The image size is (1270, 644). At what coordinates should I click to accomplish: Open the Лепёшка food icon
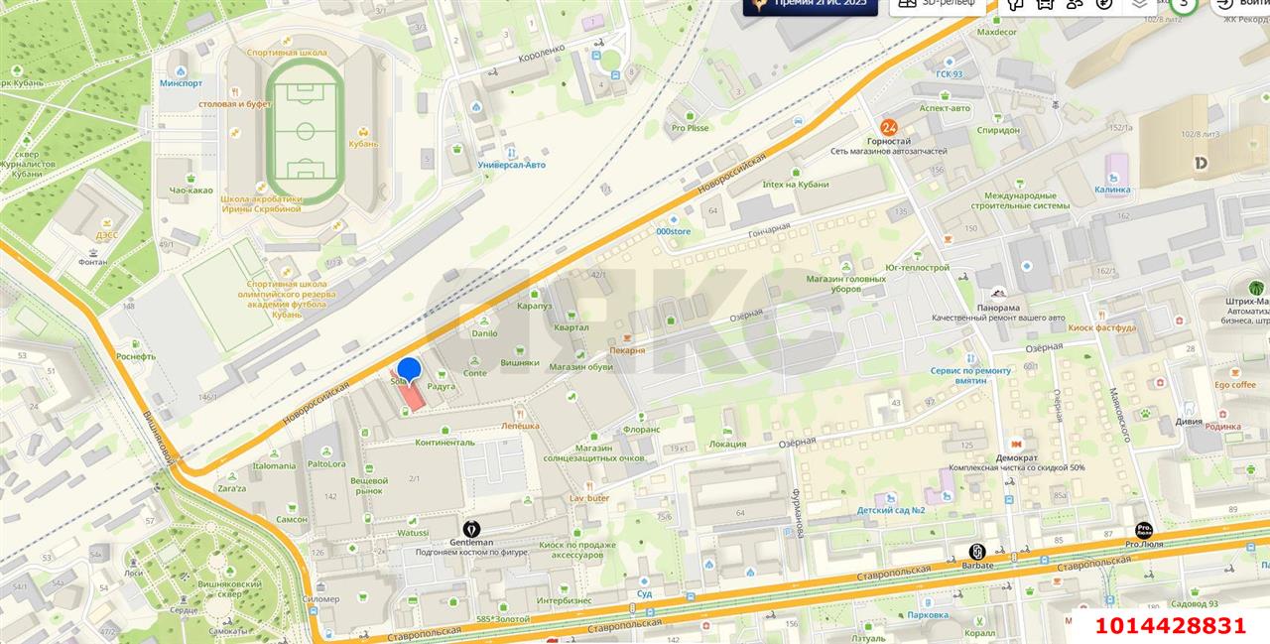519,413
